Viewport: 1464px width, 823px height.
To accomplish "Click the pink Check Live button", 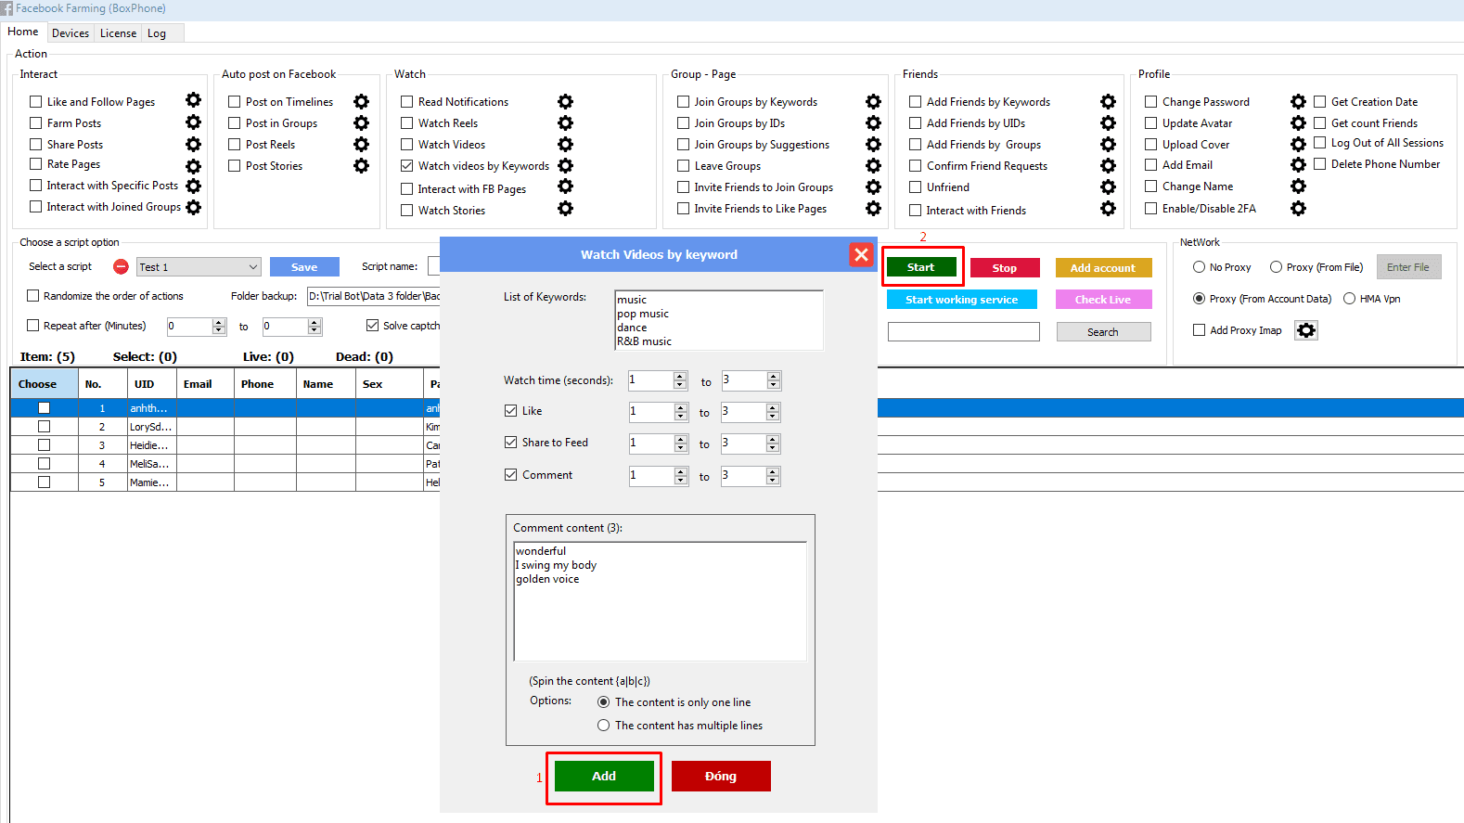I will coord(1103,300).
